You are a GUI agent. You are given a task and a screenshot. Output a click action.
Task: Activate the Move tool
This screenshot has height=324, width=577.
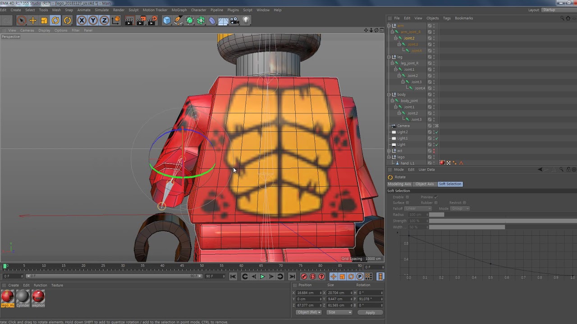tap(33, 20)
